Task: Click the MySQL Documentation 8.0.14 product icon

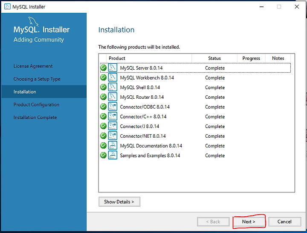Action: [113, 145]
